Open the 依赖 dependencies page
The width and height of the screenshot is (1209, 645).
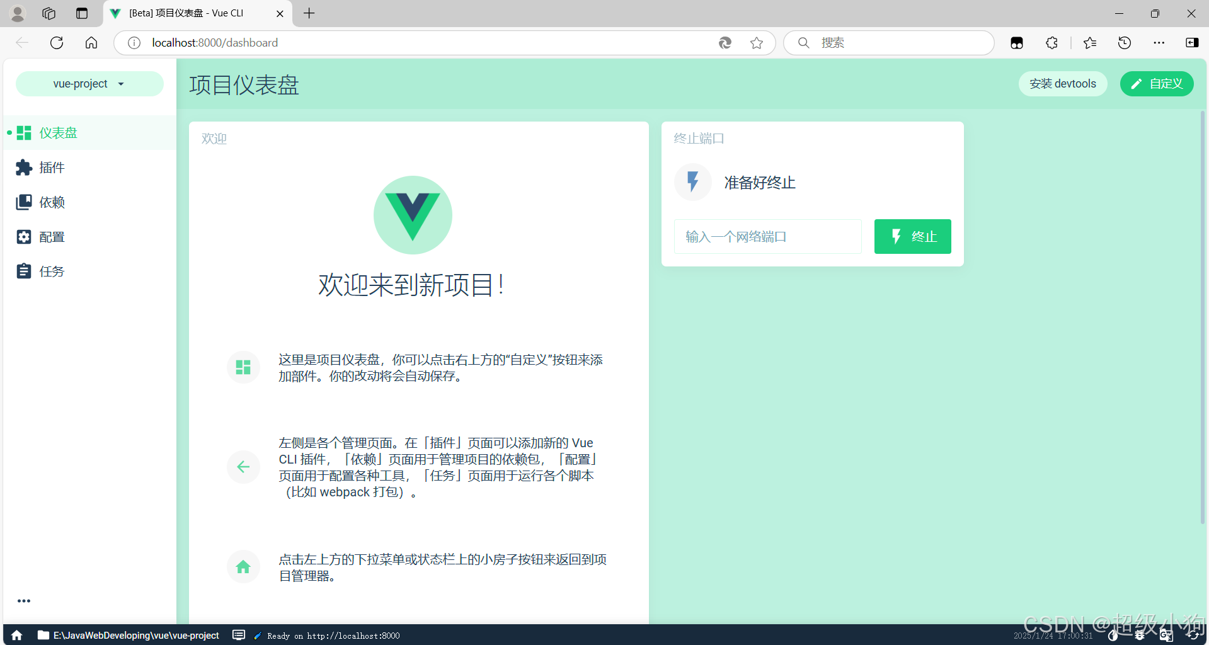pyautogui.click(x=89, y=202)
